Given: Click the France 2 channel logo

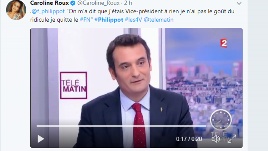Looking at the screenshot, I should pos(223,43).
